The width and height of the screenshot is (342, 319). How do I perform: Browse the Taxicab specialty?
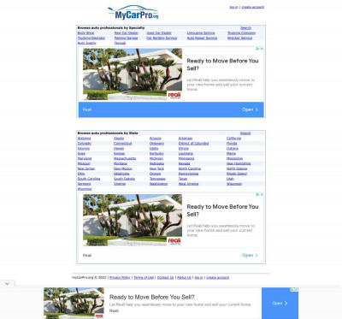120,43
